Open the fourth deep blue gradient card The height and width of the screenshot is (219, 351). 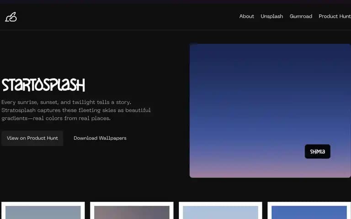(x=309, y=210)
